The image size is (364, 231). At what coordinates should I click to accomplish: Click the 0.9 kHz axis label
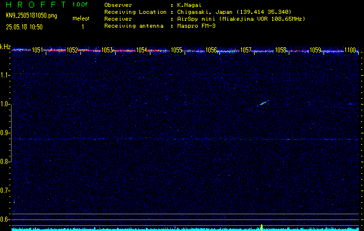point(5,133)
